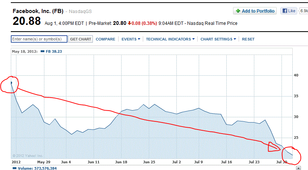This screenshot has height=170, width=308.
Task: Click the Jun 4 axis date label
Action: 66,162
